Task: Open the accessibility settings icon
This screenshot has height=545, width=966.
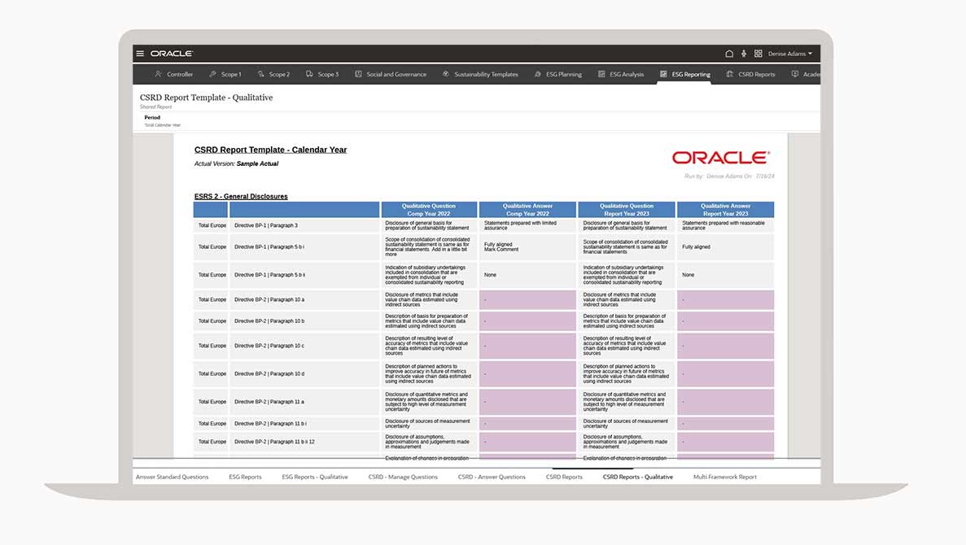Action: [744, 54]
